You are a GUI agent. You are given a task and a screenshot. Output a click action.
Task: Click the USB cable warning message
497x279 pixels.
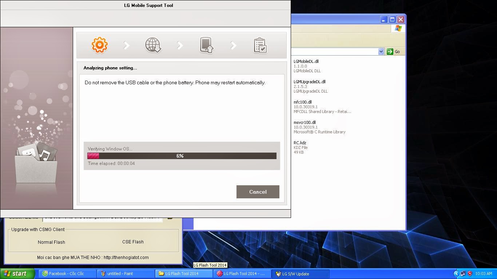(x=175, y=82)
